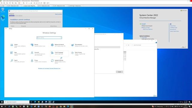The image size is (192, 108).
Task: Open Local Agent optional installation link
Action: tap(144, 37)
